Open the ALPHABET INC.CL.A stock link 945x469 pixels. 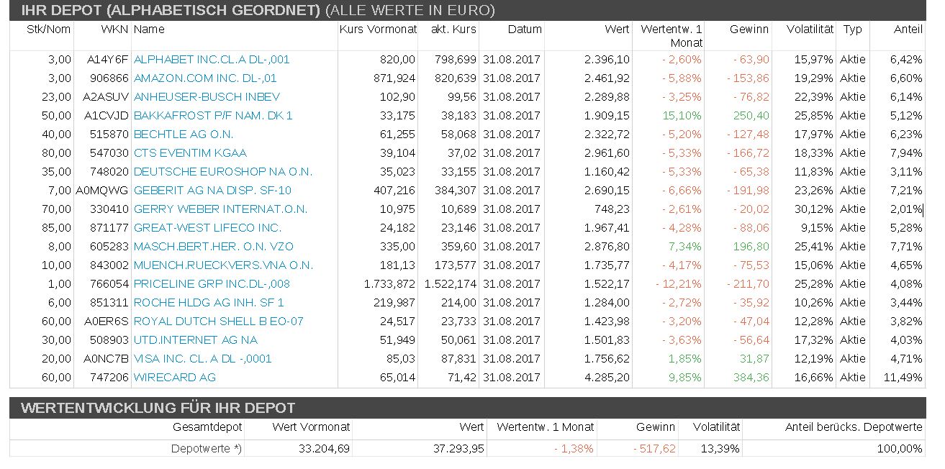point(212,60)
